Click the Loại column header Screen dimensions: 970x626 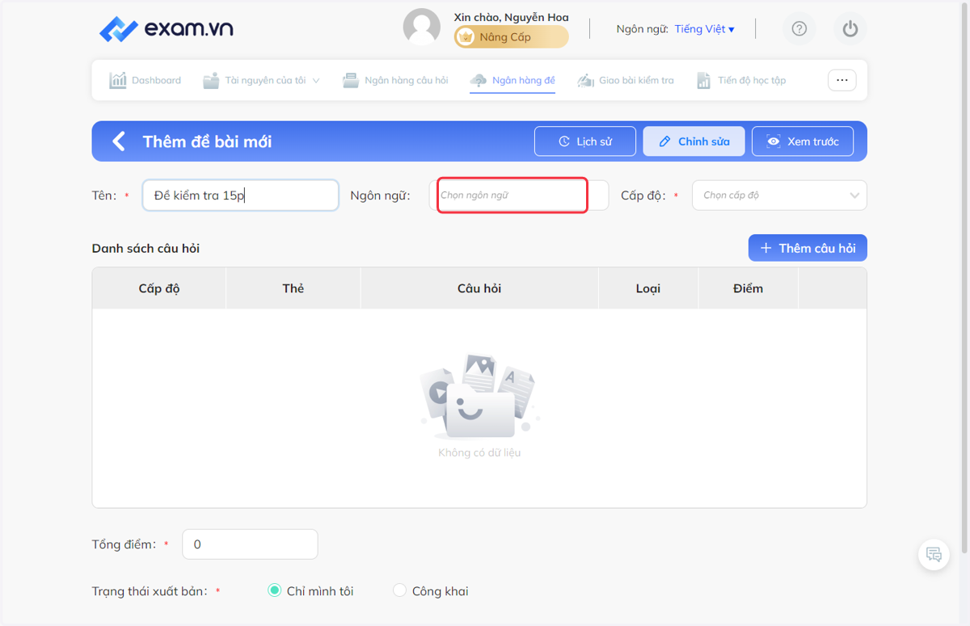tap(648, 288)
